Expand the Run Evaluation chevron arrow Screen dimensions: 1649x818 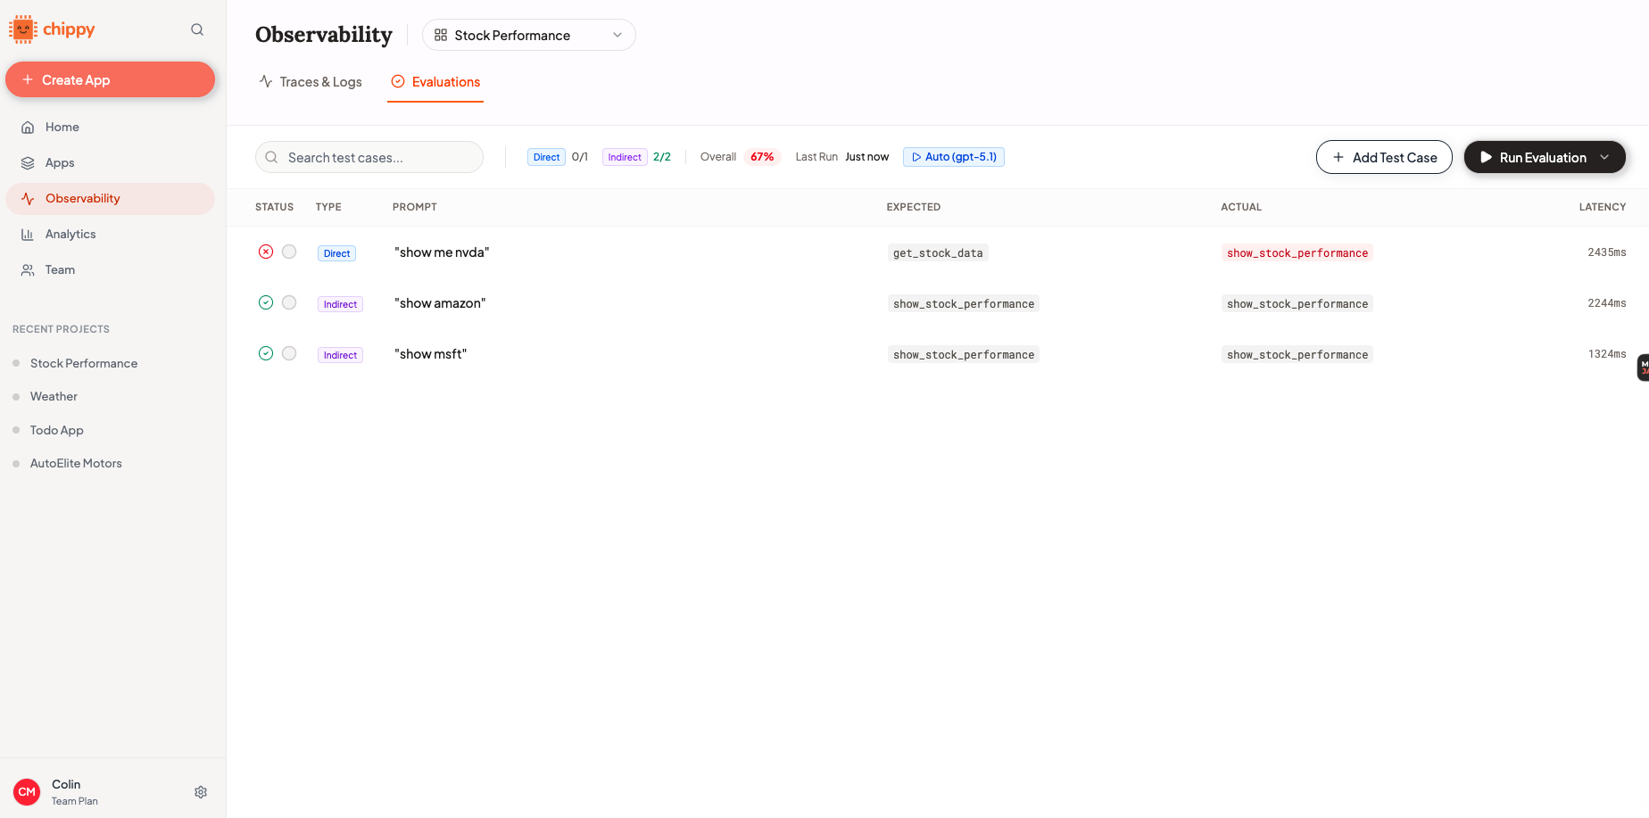(1605, 157)
